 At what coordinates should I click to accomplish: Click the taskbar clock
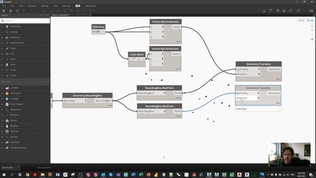point(302,175)
